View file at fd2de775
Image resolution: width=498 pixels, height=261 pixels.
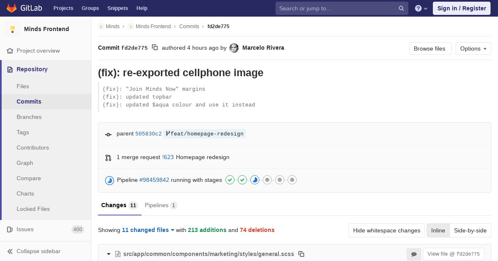(x=453, y=254)
